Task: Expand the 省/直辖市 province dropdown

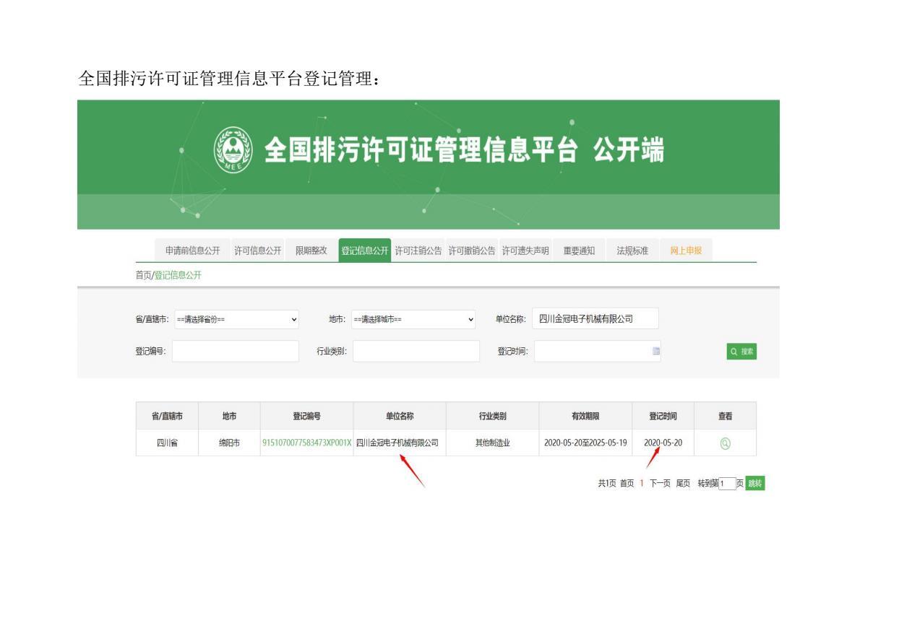Action: (236, 319)
